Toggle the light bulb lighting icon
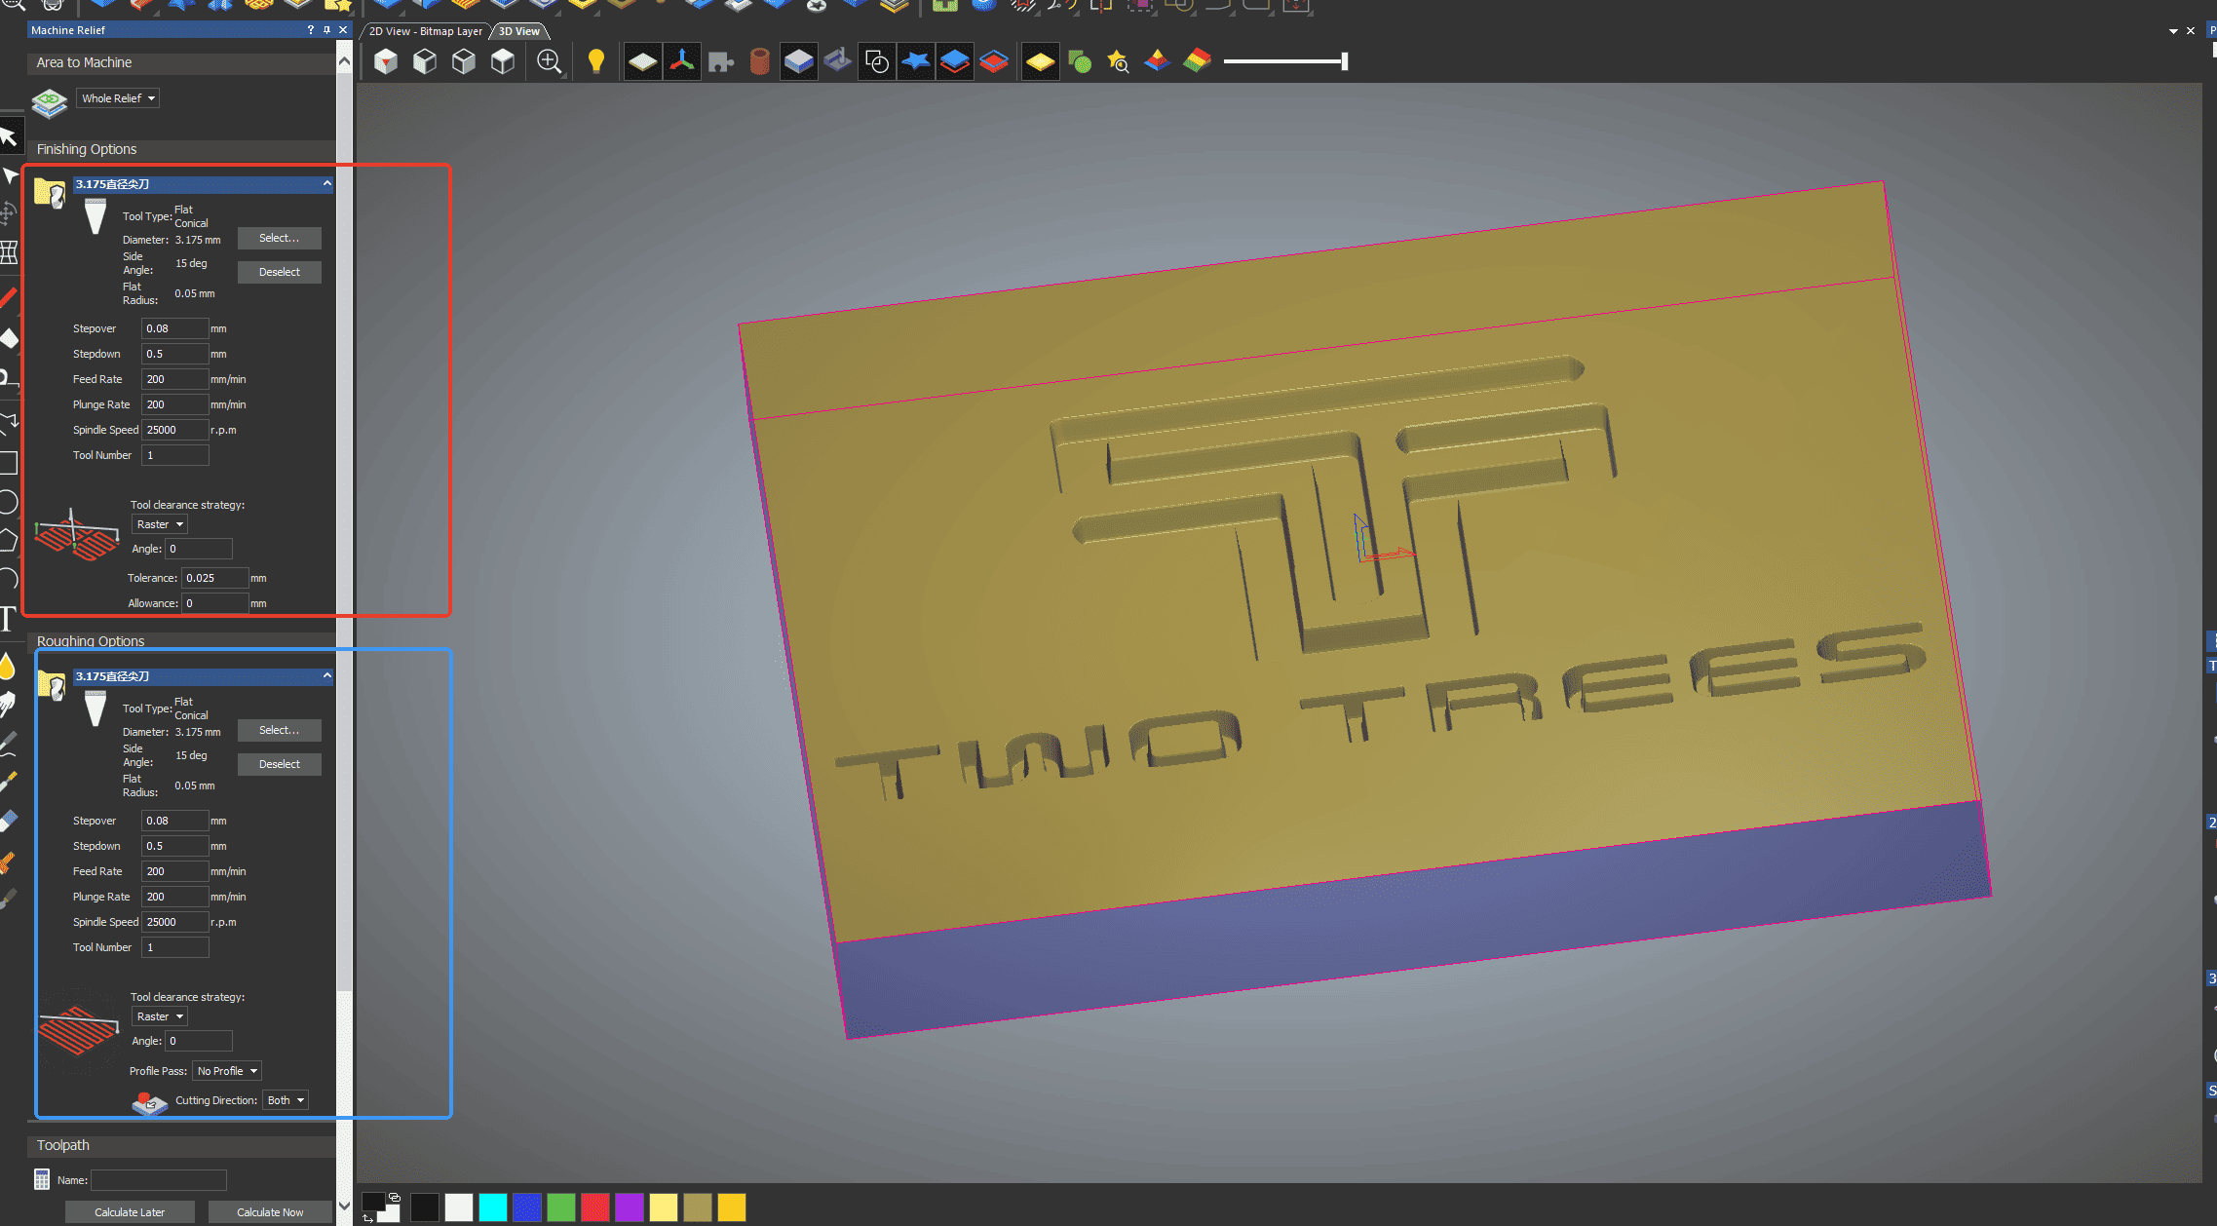 [596, 62]
